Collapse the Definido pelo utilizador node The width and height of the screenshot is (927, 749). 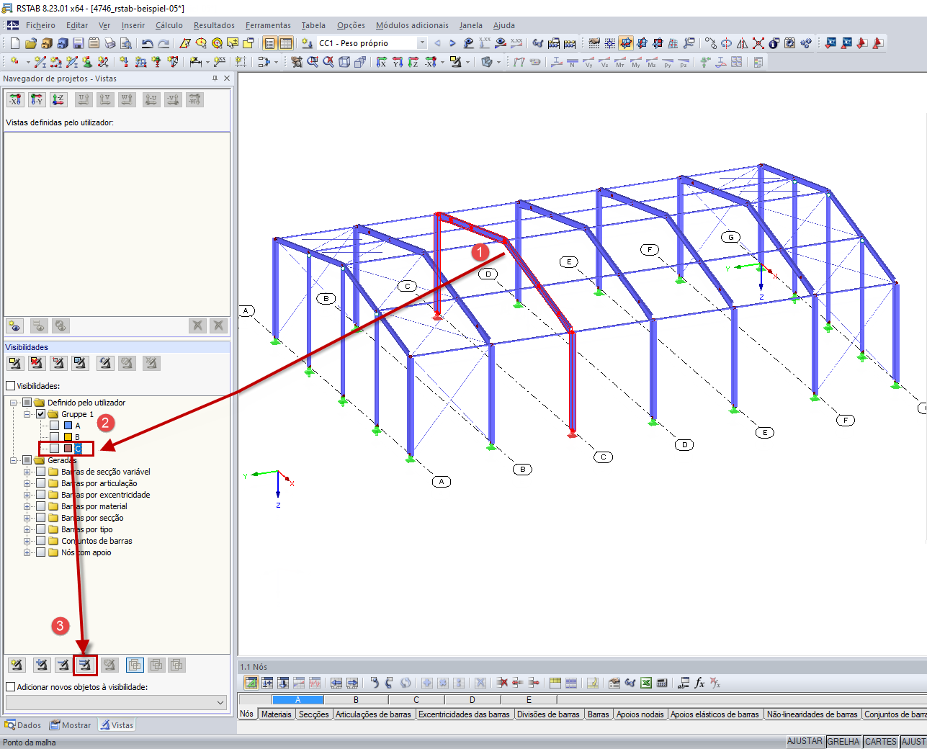(14, 403)
